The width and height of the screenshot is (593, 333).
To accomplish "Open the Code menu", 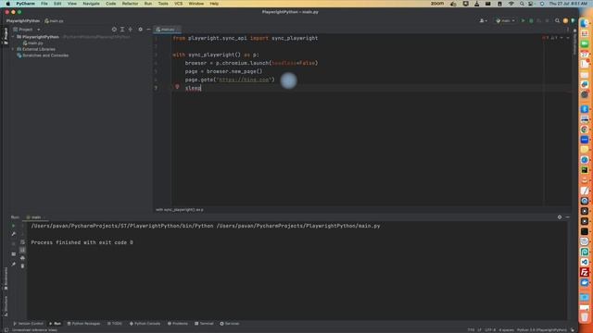I will [111, 4].
